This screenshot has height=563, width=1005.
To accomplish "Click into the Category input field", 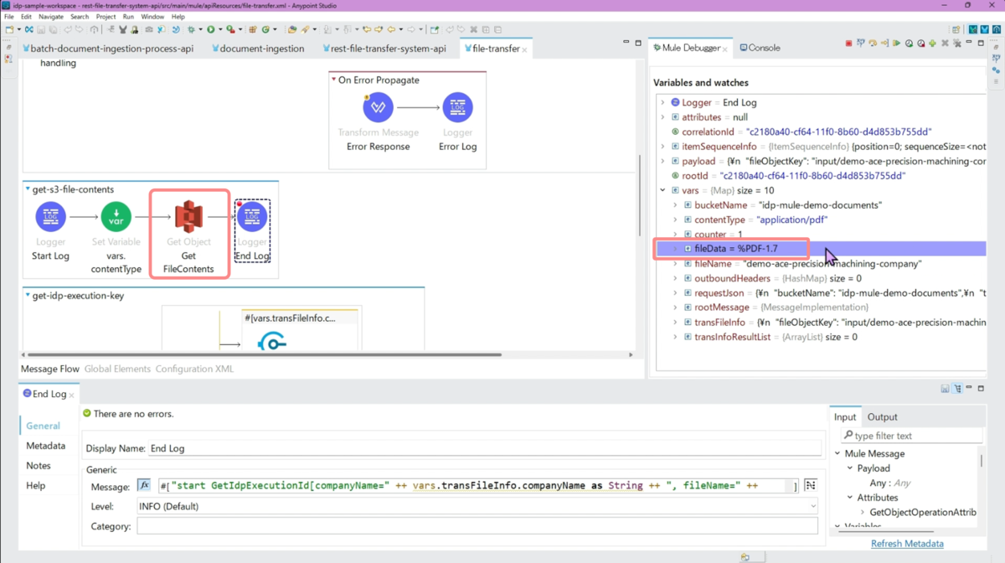I will 477,526.
